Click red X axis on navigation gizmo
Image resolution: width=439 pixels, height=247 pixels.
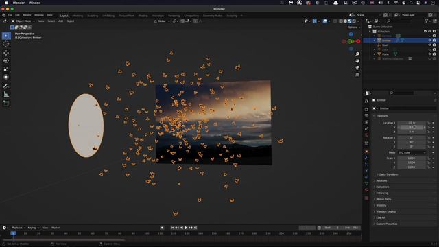pyautogui.click(x=358, y=41)
